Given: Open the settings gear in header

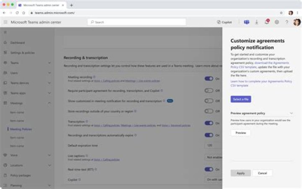Looking at the screenshot, I should click(x=277, y=22).
